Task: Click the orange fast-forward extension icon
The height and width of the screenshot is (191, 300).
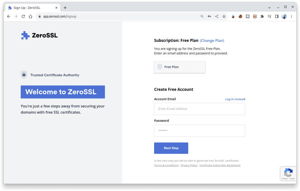Action: (255, 16)
